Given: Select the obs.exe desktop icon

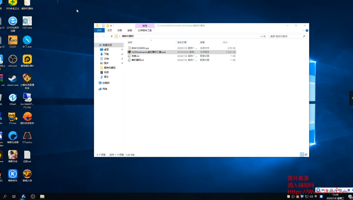Looking at the screenshot, I should point(13,61).
